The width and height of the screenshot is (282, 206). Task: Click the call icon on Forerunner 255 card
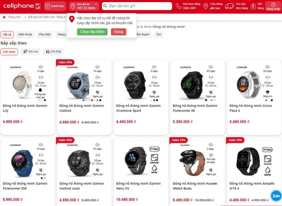point(41,170)
